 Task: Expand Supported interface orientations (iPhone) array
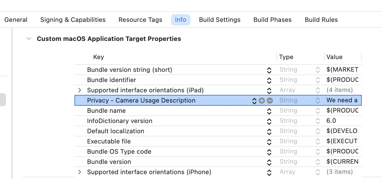tap(80, 172)
